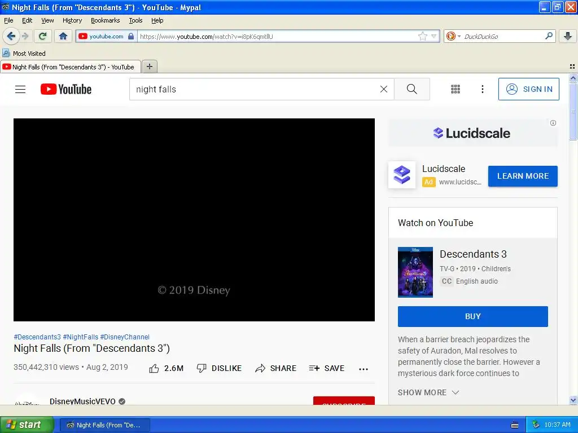The width and height of the screenshot is (578, 433).
Task: Click the video player area
Action: coord(194,220)
